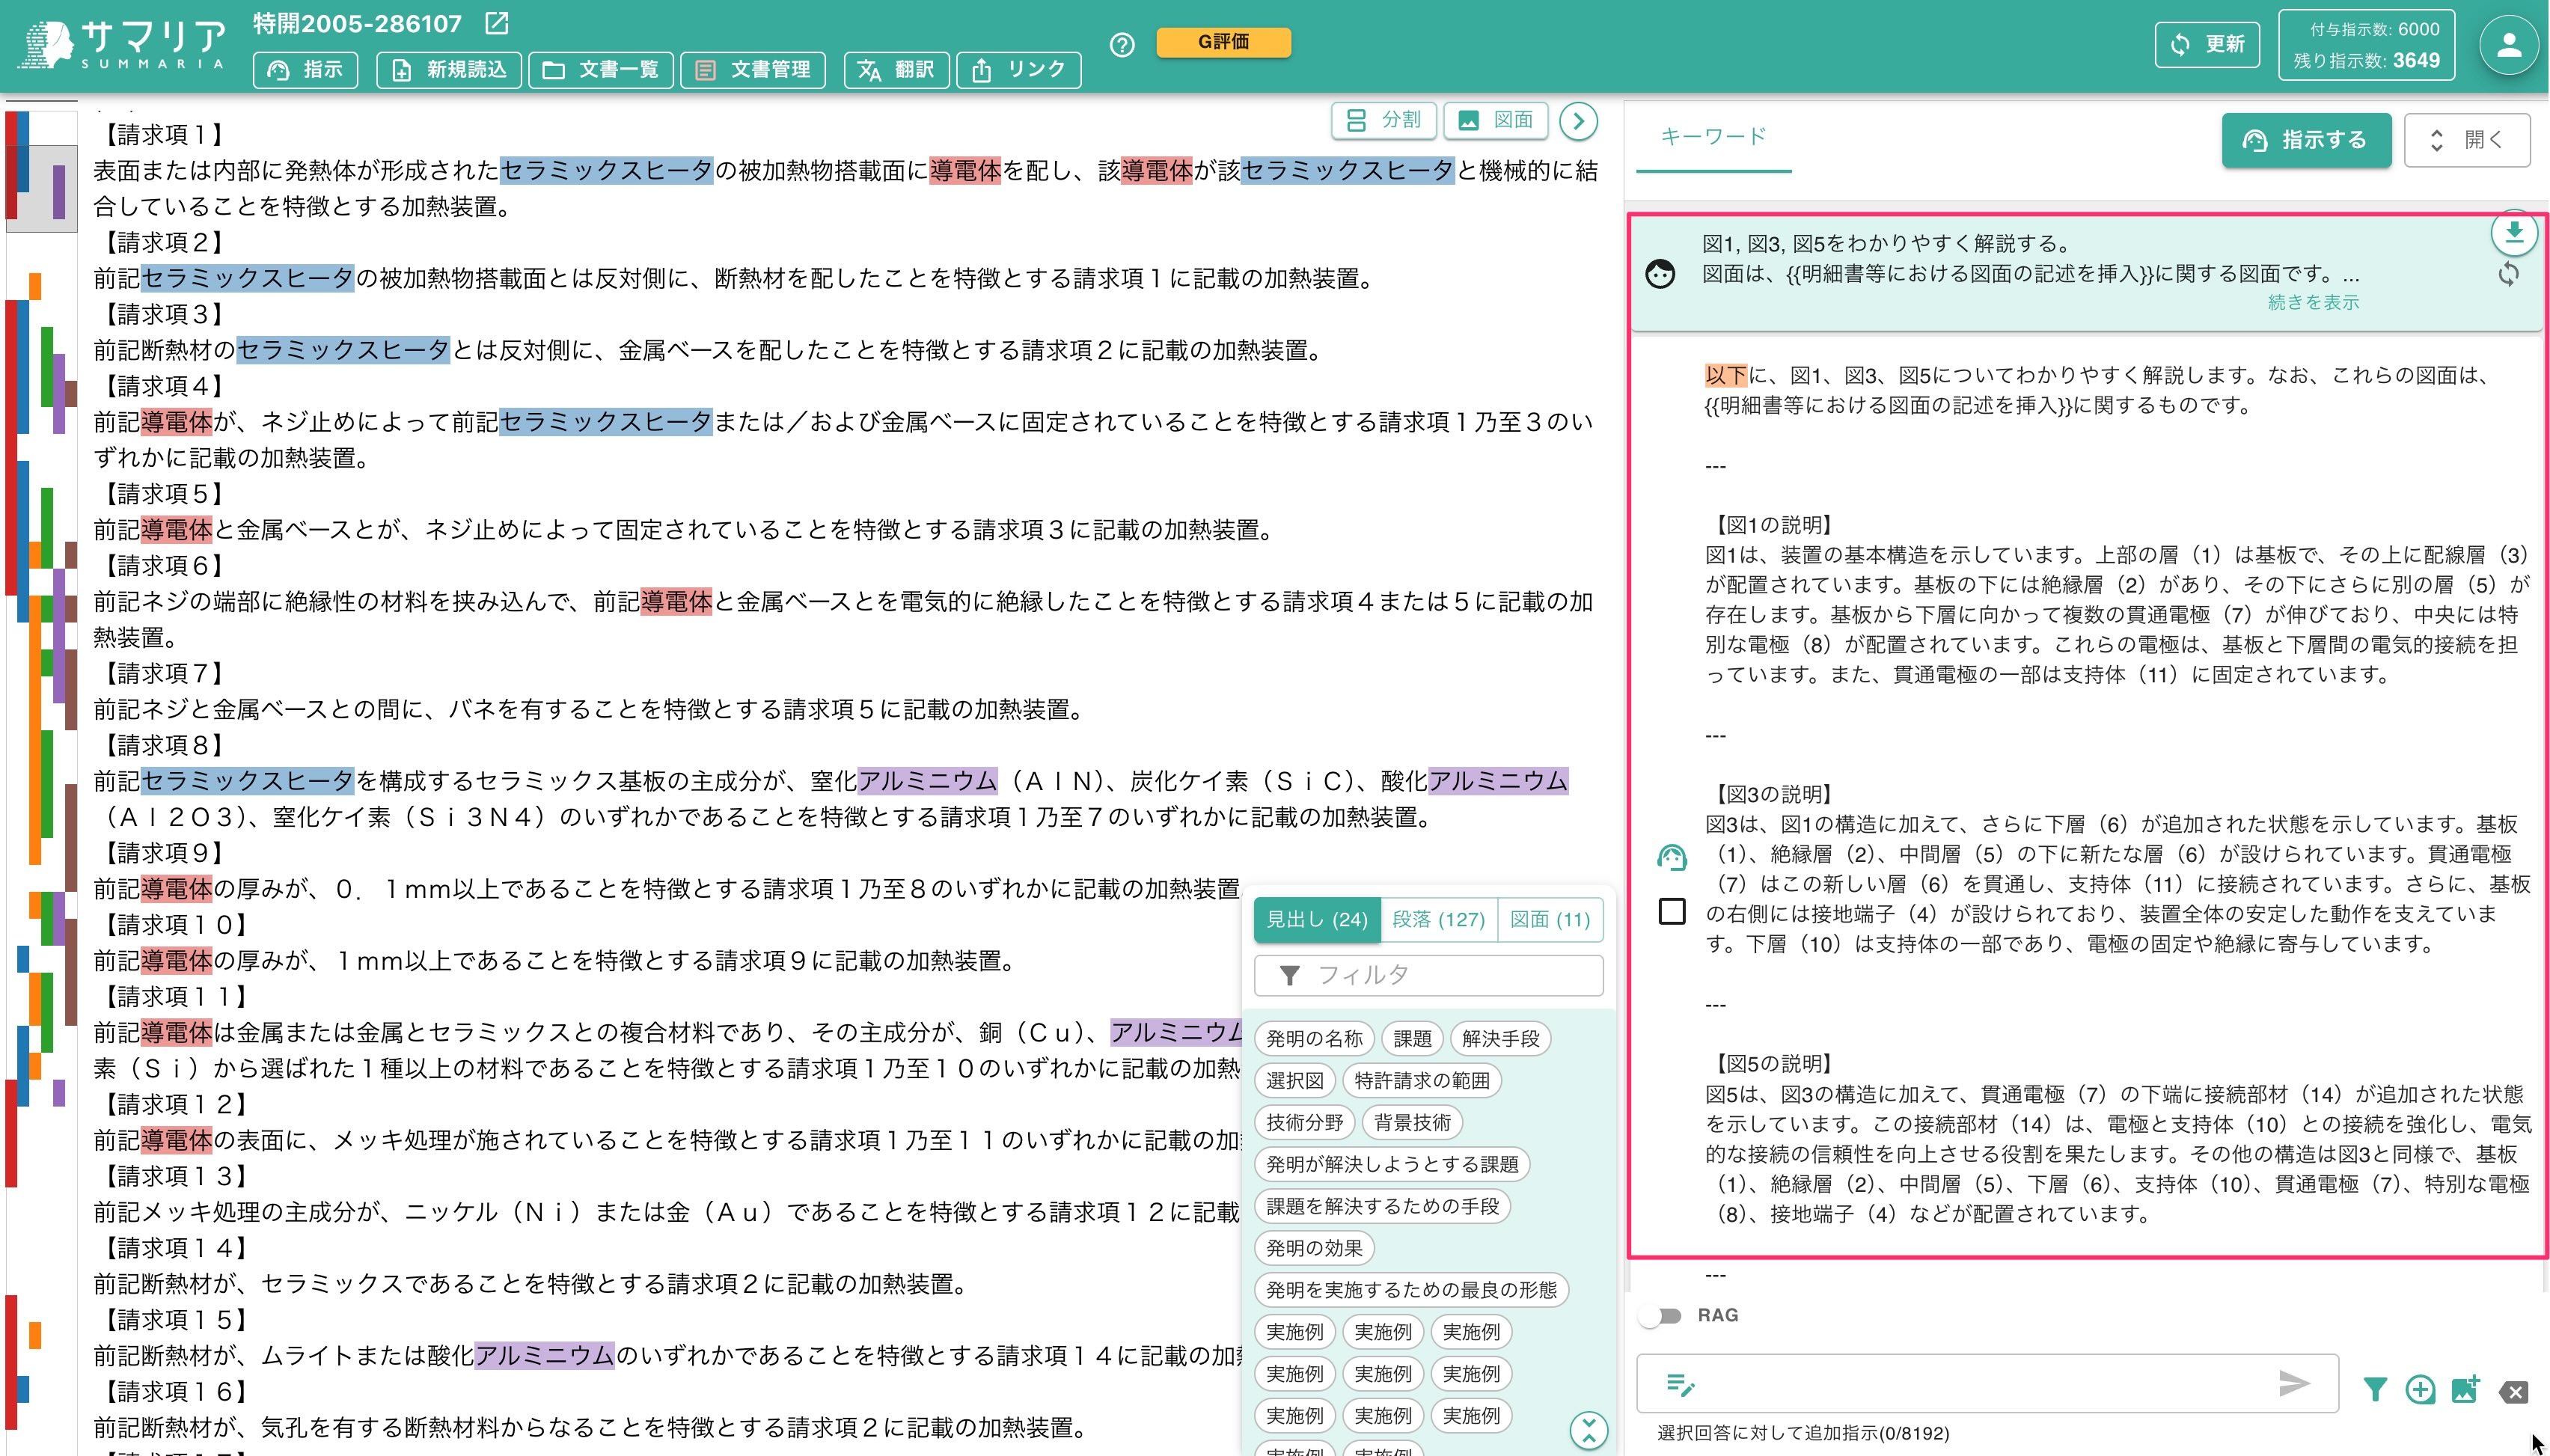The height and width of the screenshot is (1456, 2550).
Task: Select the 選択図 heading chip
Action: (x=1294, y=1081)
